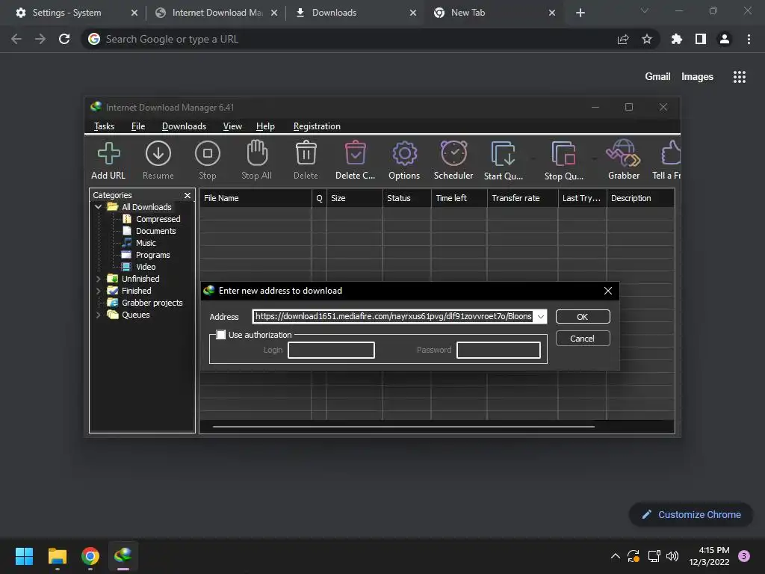Expand the Finished tree node
The image size is (765, 574).
pos(98,291)
